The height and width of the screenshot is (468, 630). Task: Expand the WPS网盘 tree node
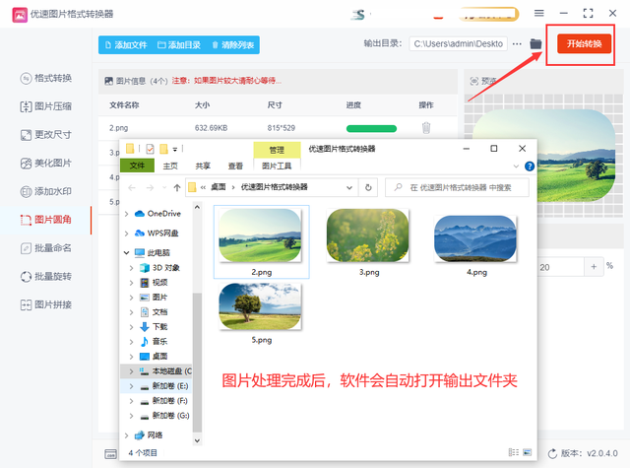[x=127, y=234]
